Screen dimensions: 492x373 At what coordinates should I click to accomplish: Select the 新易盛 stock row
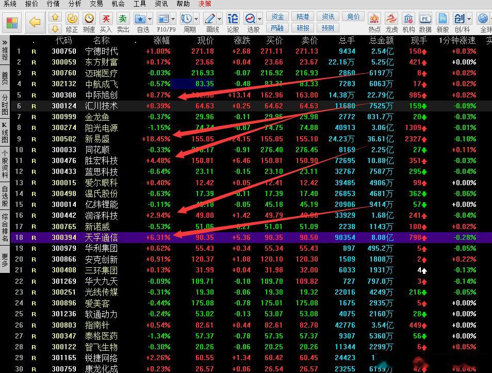point(251,139)
